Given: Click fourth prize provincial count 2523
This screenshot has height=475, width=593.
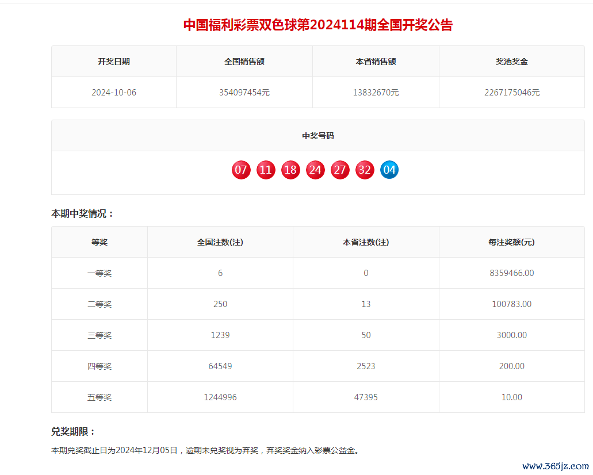Looking at the screenshot, I should pos(366,366).
